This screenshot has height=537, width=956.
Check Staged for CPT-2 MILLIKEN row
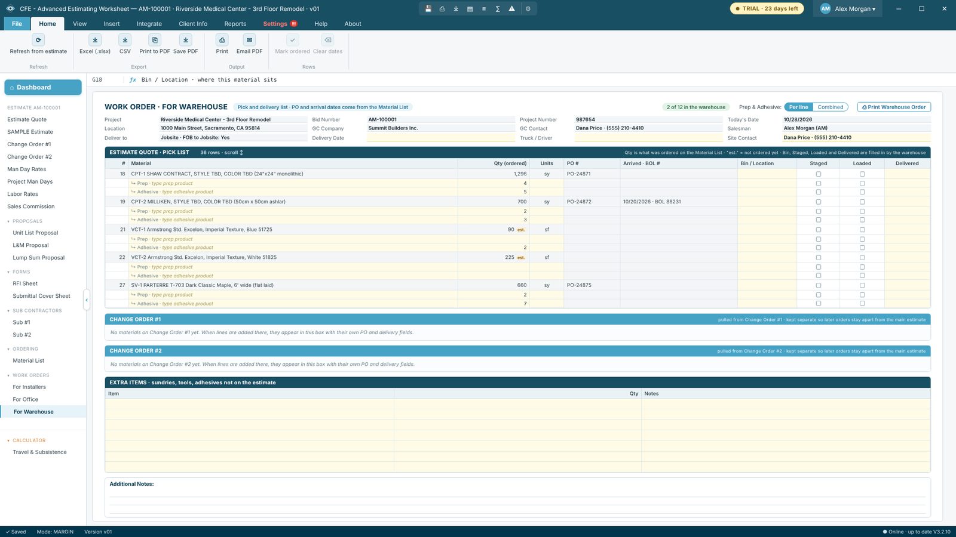tap(819, 202)
